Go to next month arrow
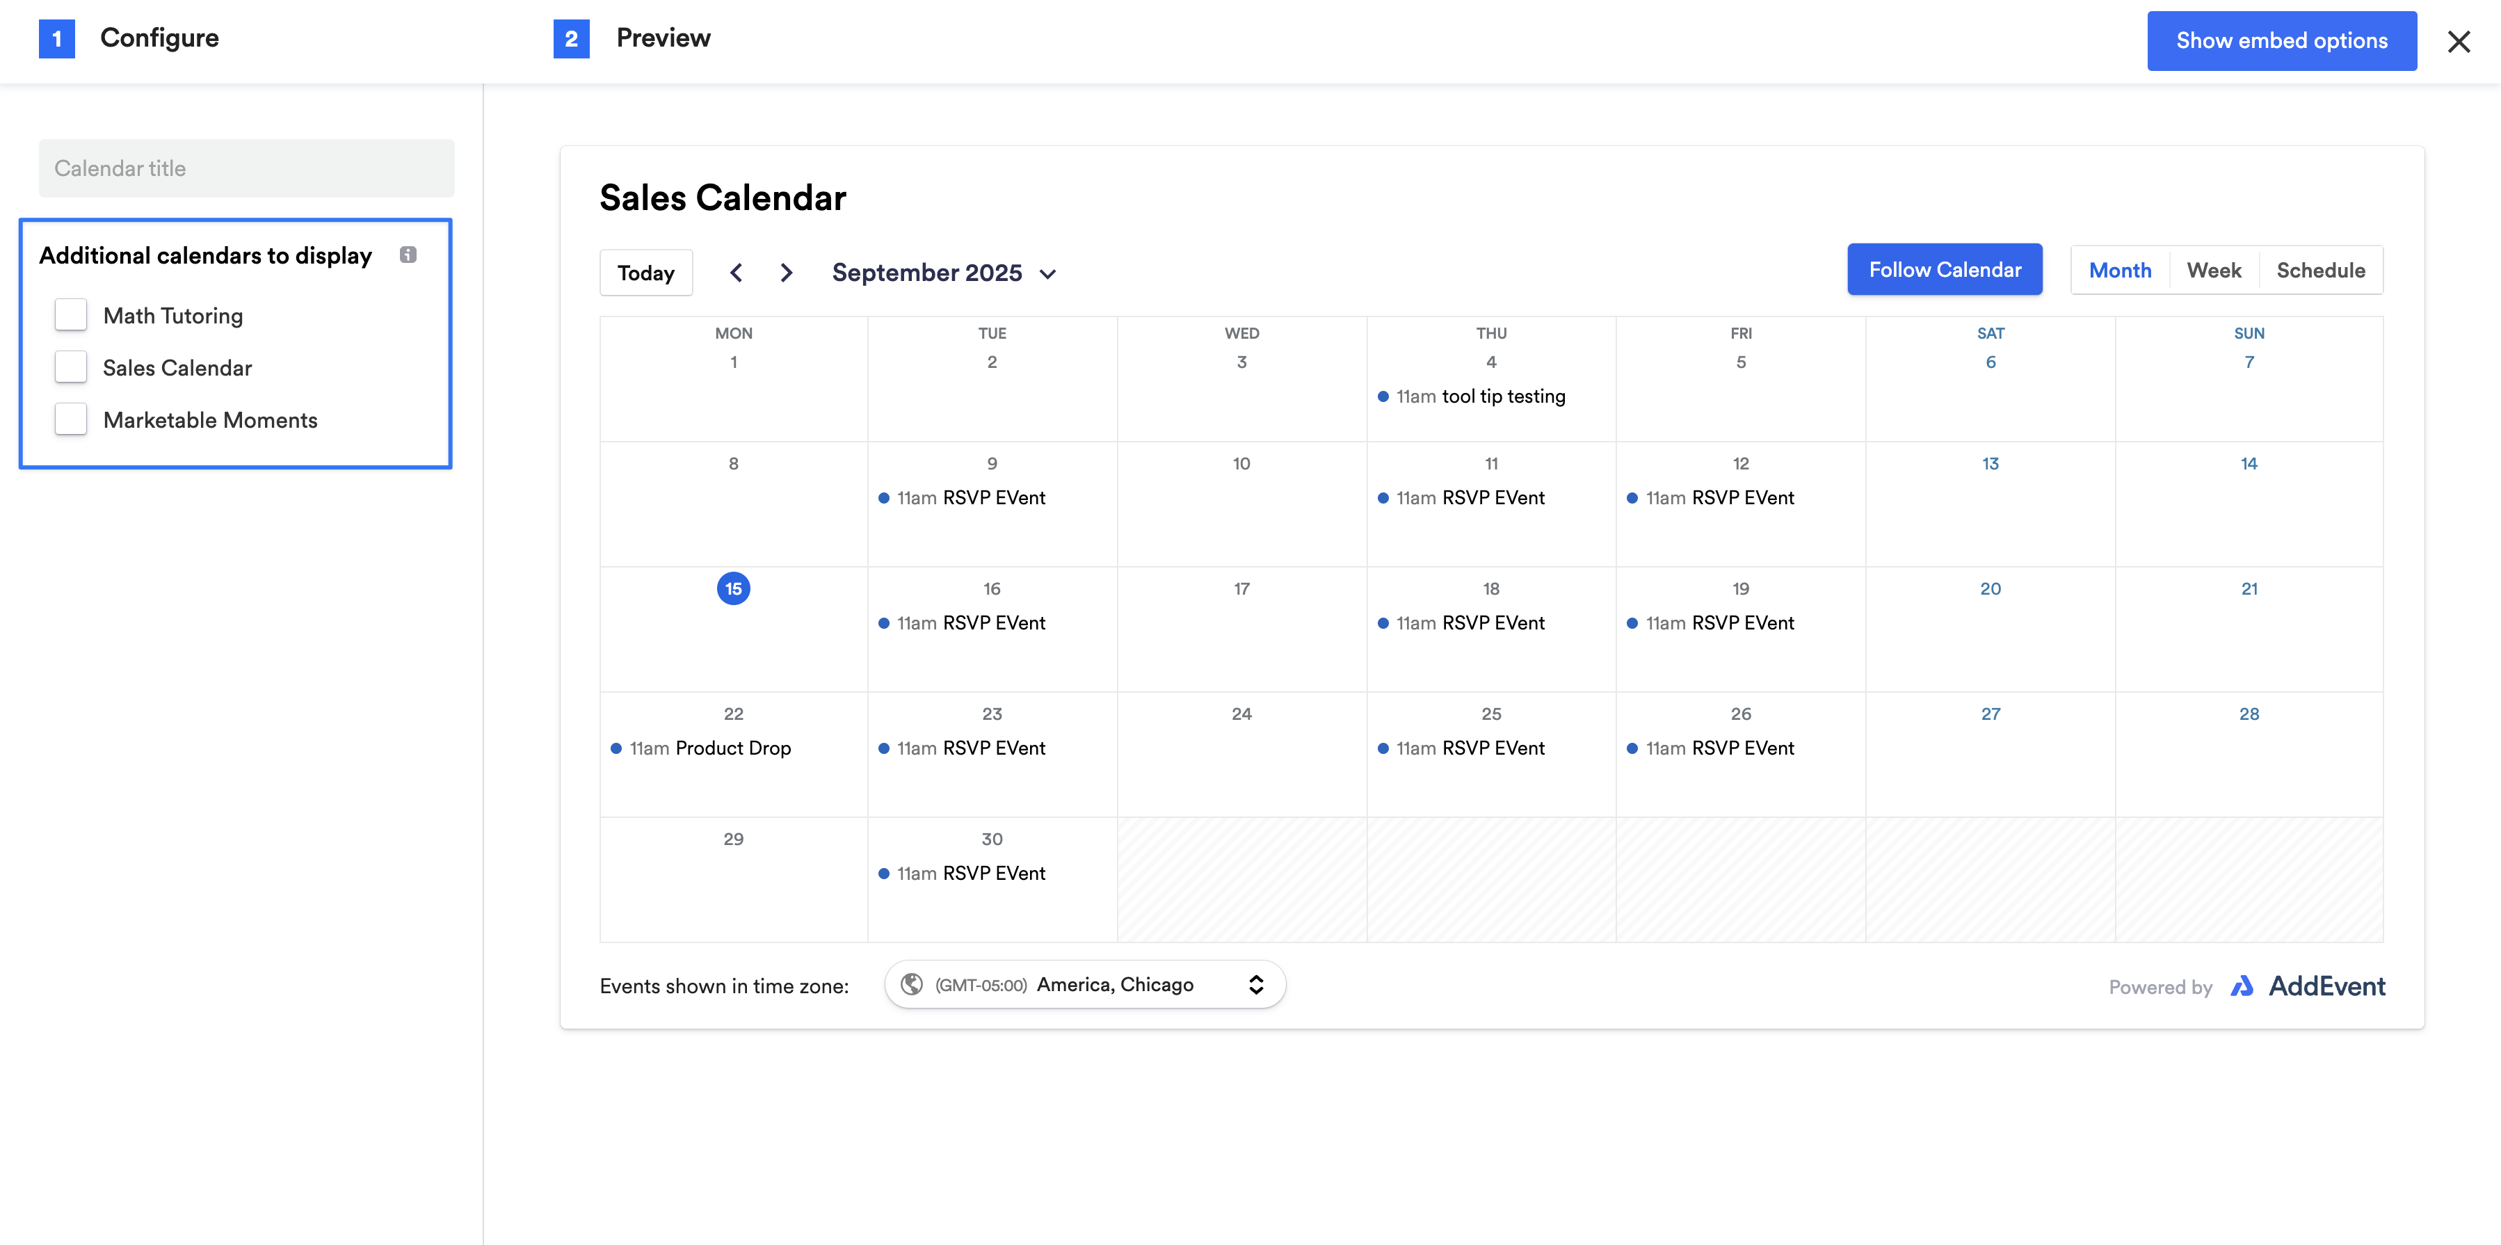 (787, 273)
